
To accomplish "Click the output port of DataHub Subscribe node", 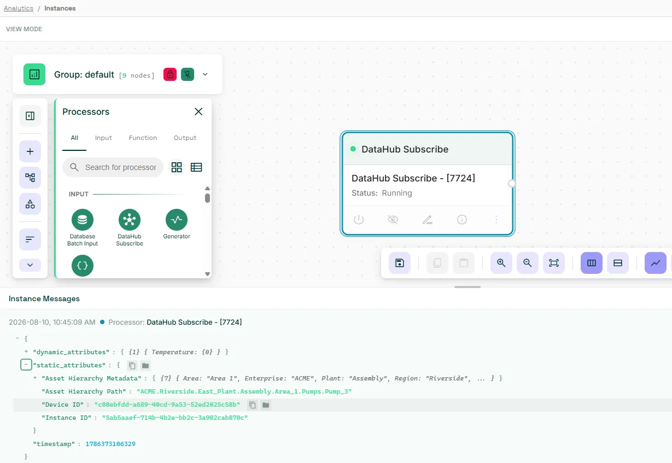I will pos(512,184).
